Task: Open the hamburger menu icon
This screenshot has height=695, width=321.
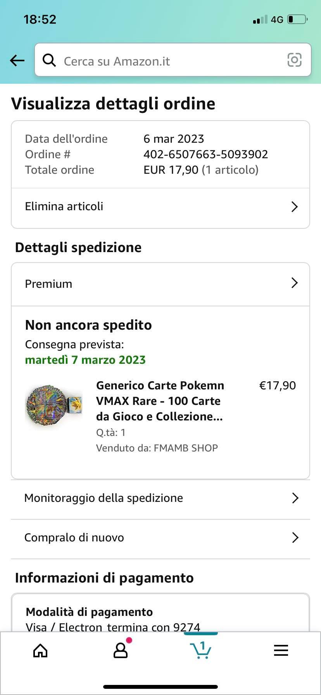Action: click(281, 650)
